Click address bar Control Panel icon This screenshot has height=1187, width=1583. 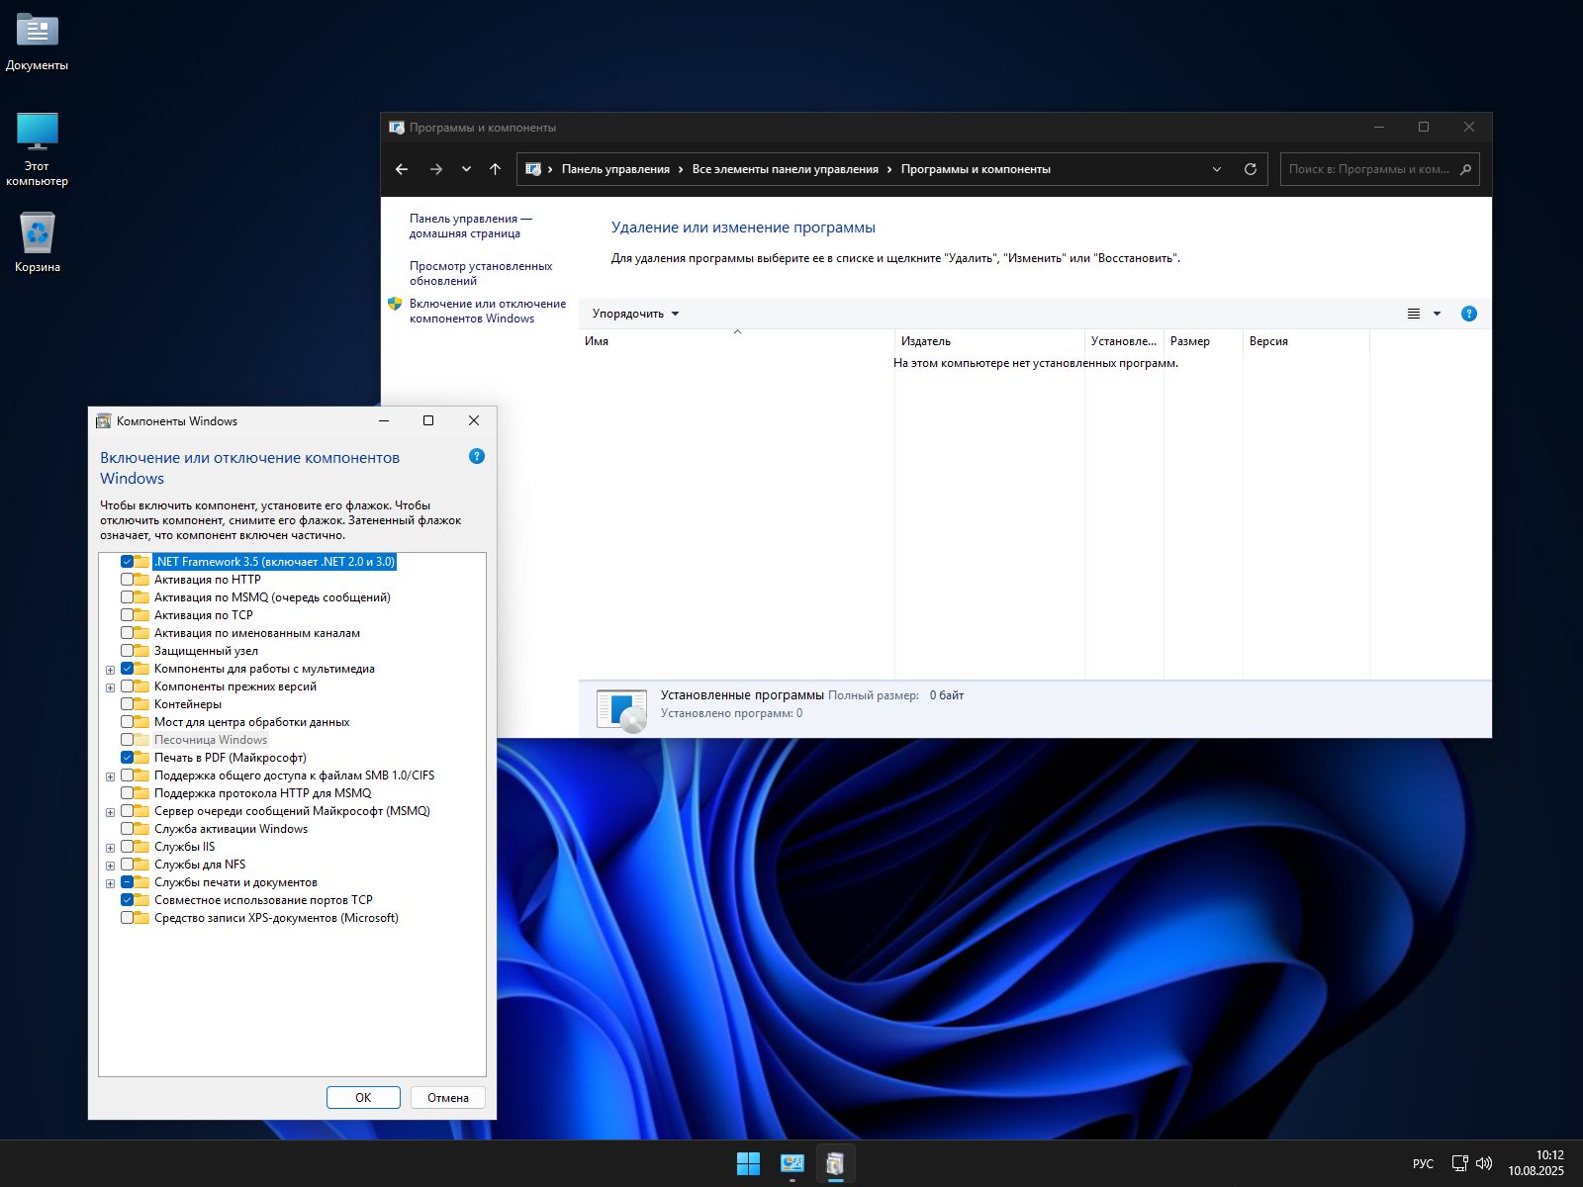533,169
